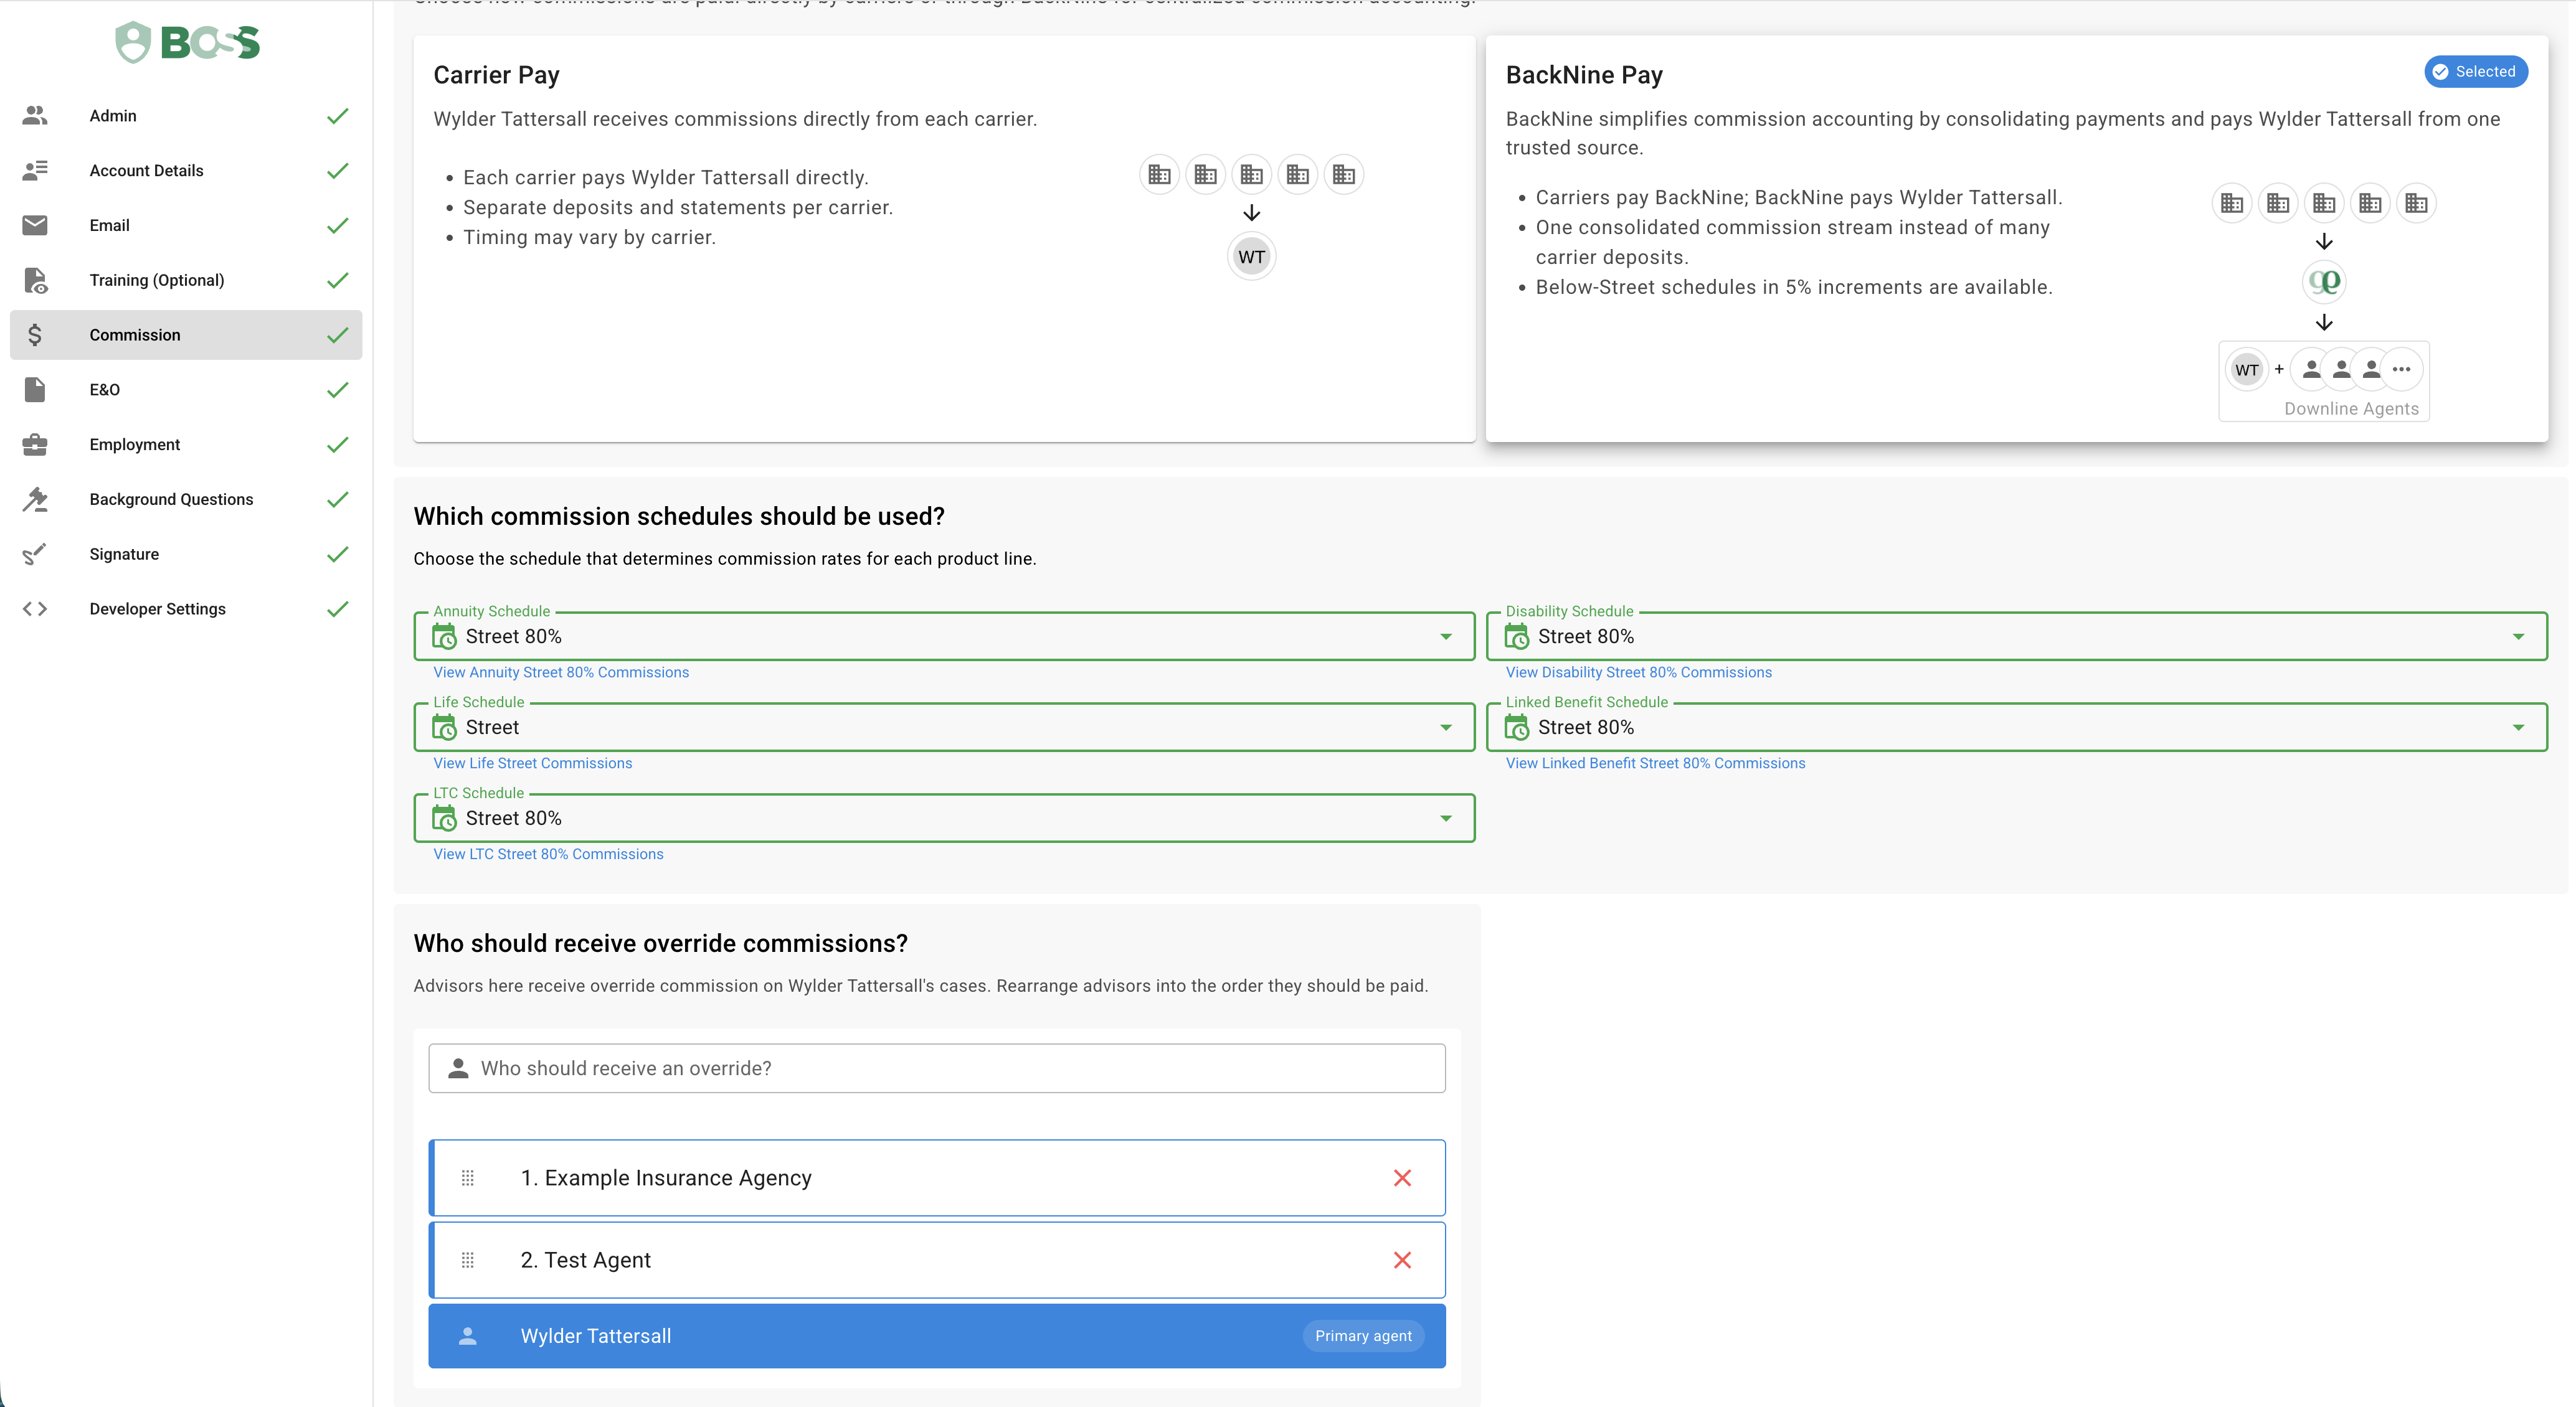Open the Admin section
This screenshot has height=1407, width=2576.
[186, 116]
